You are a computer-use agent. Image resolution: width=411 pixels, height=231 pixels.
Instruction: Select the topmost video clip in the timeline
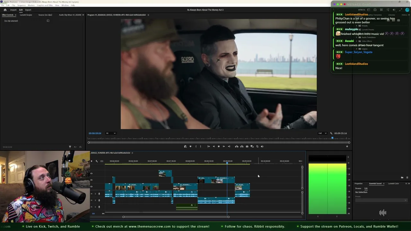[165, 174]
